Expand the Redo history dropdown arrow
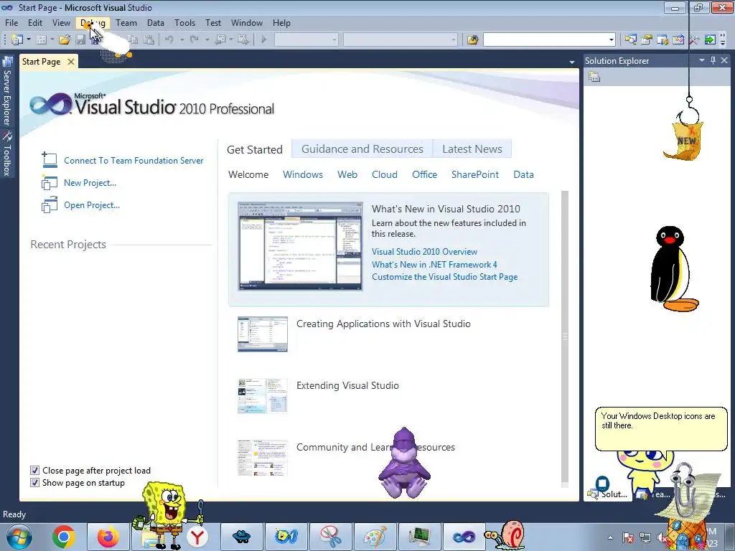Screen dimensions: 735x551 click(x=207, y=40)
